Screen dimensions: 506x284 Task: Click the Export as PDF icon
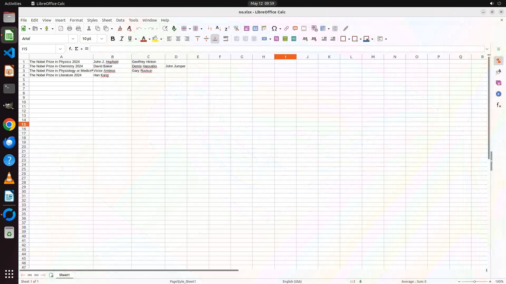coord(61,28)
